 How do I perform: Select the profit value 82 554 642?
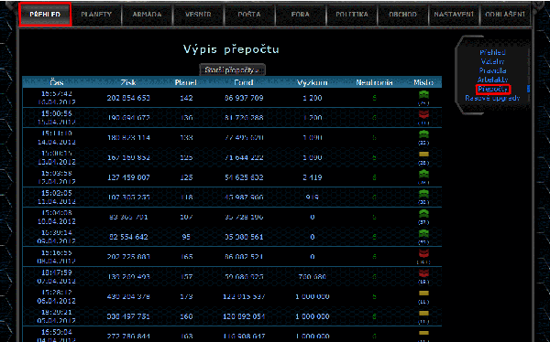pos(128,237)
